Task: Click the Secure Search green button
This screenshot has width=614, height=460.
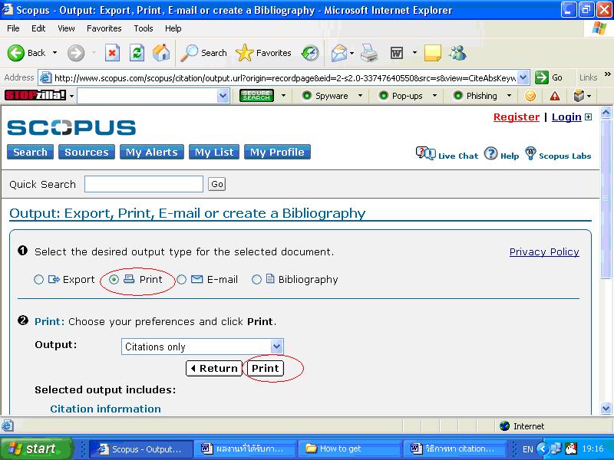Action: (256, 95)
